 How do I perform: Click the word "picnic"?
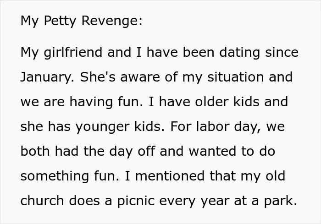tap(136, 201)
